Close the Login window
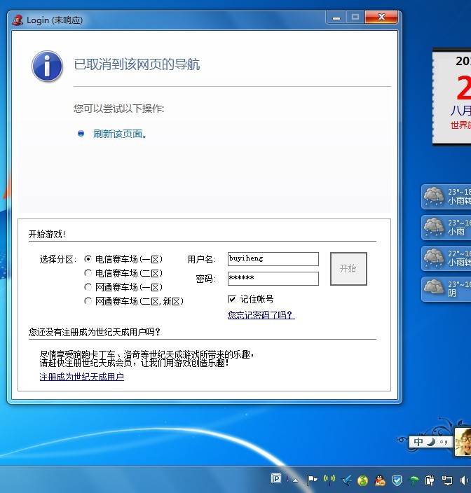The height and width of the screenshot is (493, 471). pyautogui.click(x=381, y=17)
